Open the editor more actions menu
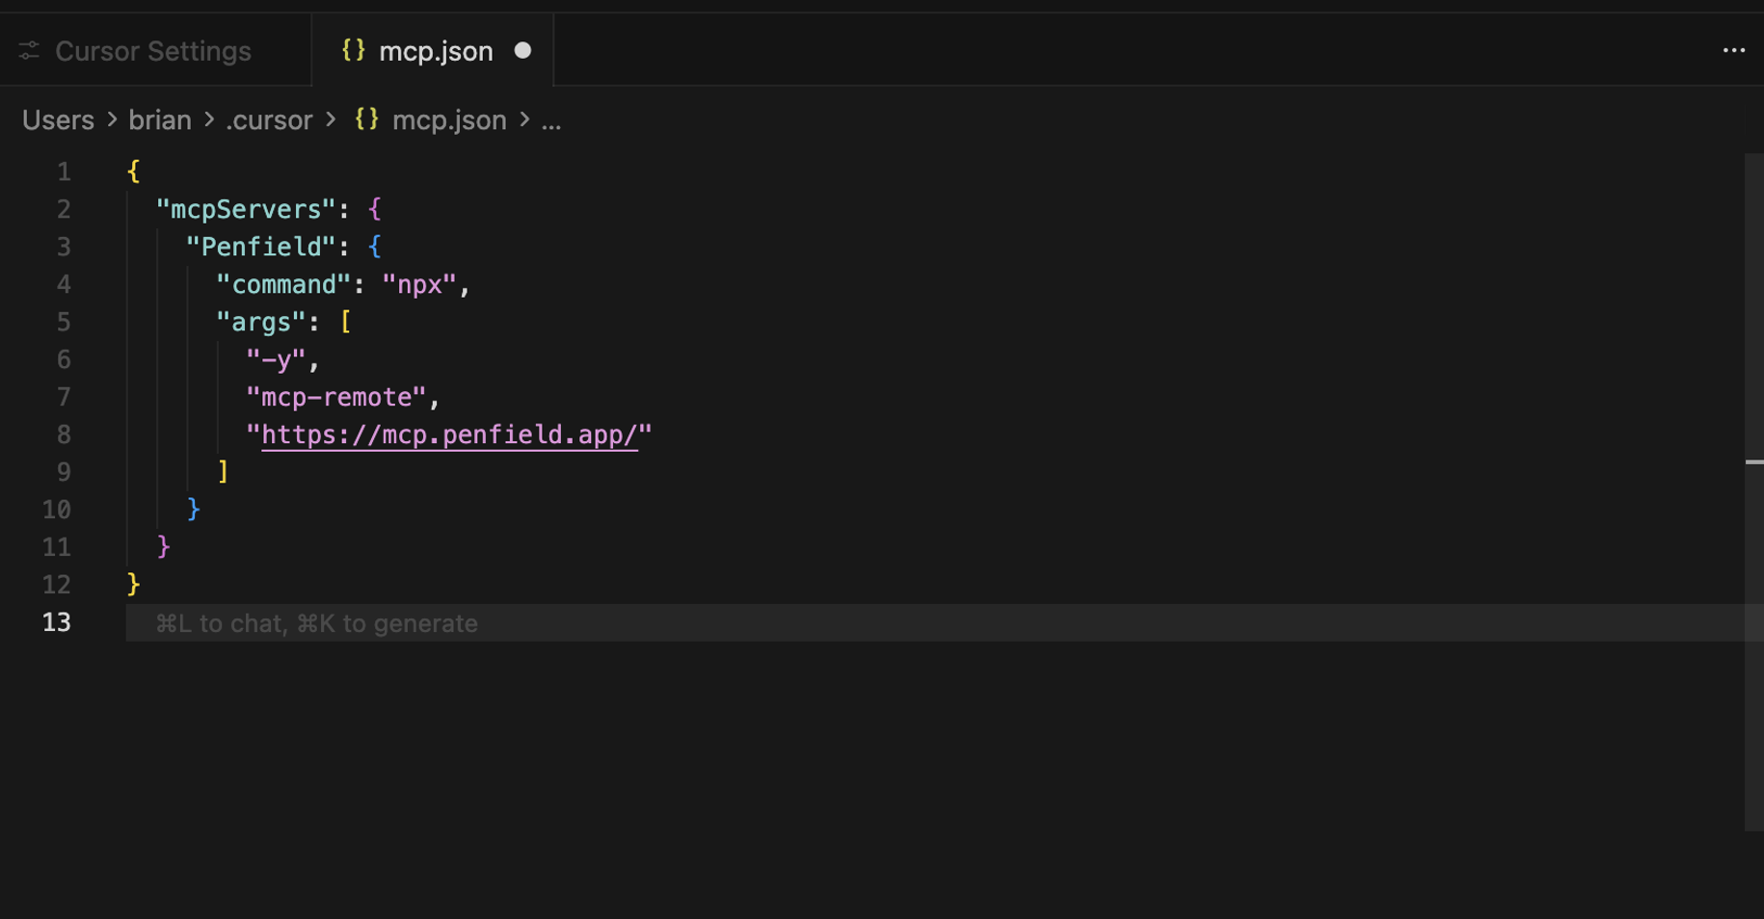 click(1733, 50)
